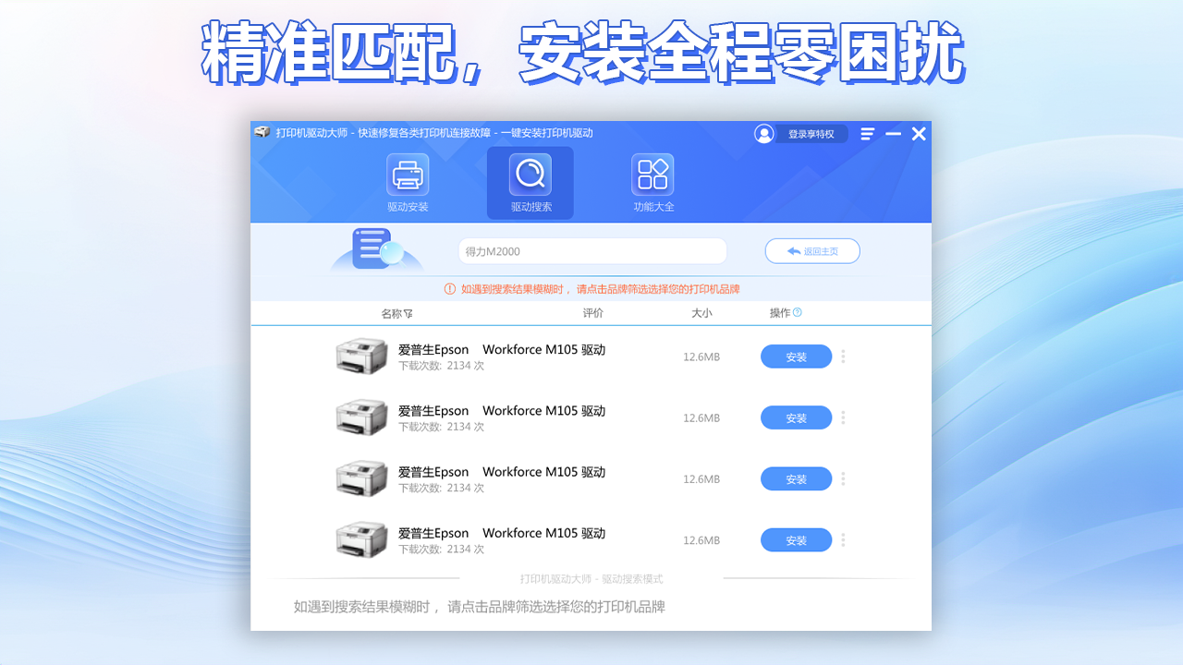Open three-dot menu of the second driver row
The image size is (1183, 665).
pyautogui.click(x=842, y=417)
